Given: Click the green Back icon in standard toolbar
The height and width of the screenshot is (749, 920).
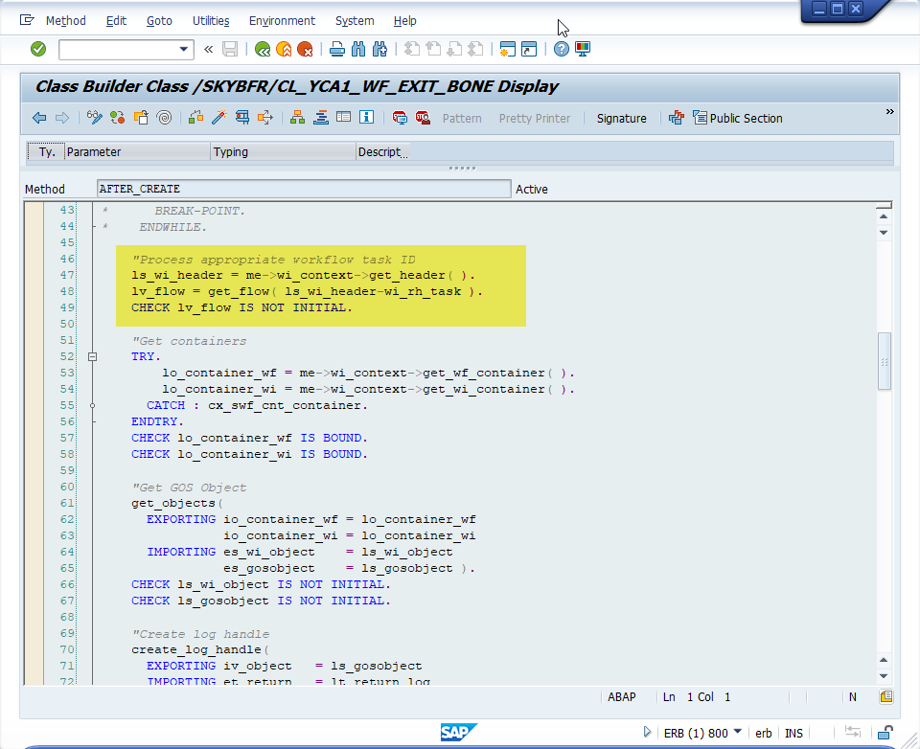Looking at the screenshot, I should (x=263, y=49).
